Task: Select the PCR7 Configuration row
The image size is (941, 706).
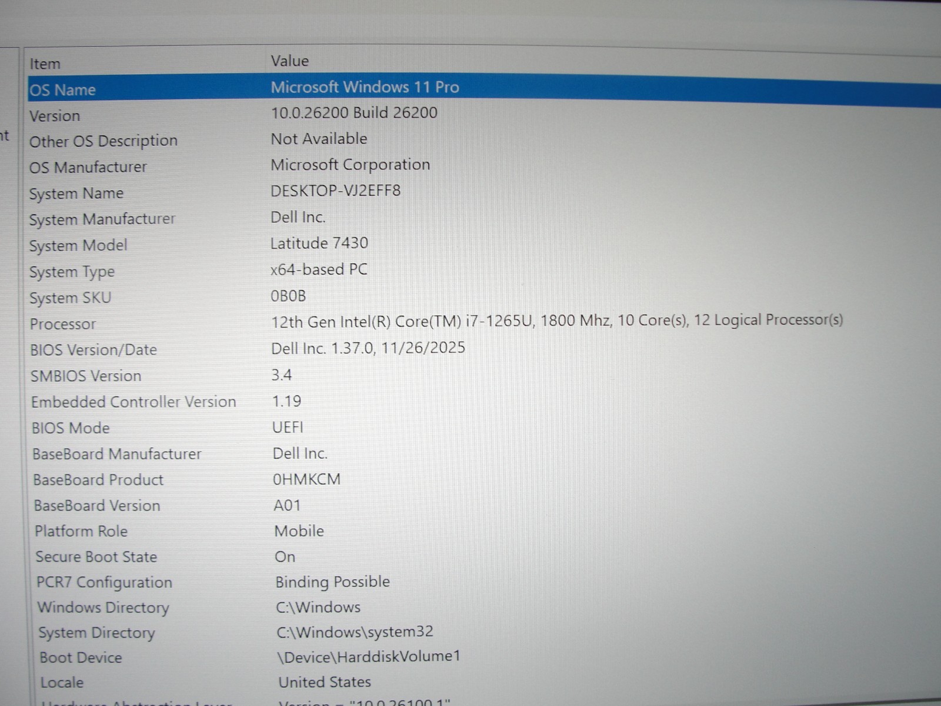Action: pos(104,582)
